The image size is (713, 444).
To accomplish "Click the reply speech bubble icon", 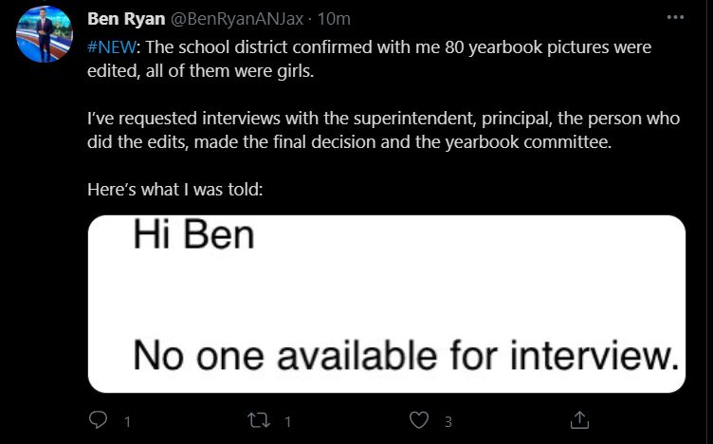I will [98, 420].
